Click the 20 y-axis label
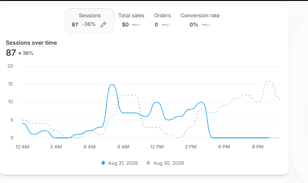 (x=10, y=66)
